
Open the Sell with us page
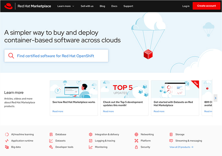click(87, 6)
